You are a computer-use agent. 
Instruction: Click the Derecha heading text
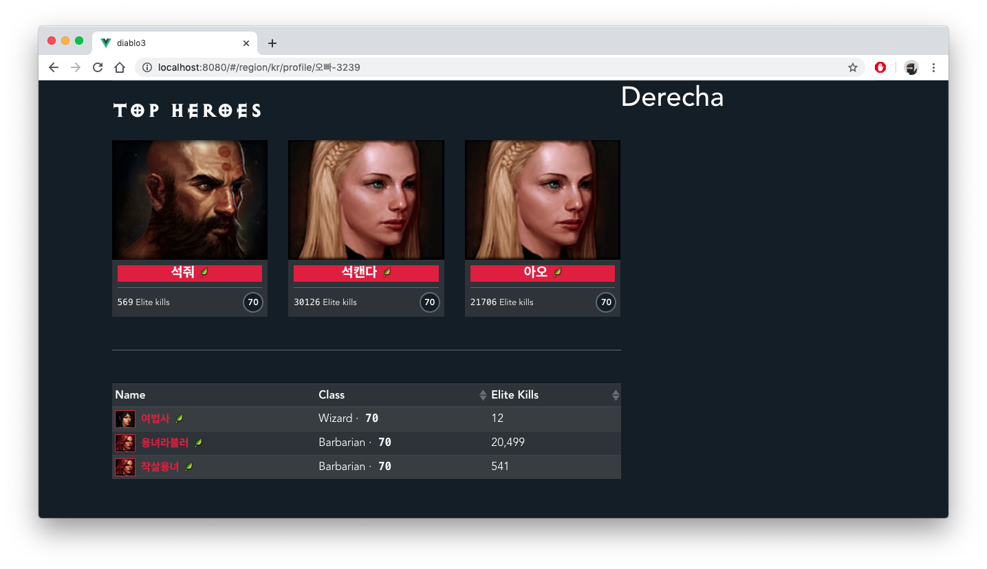tap(672, 97)
